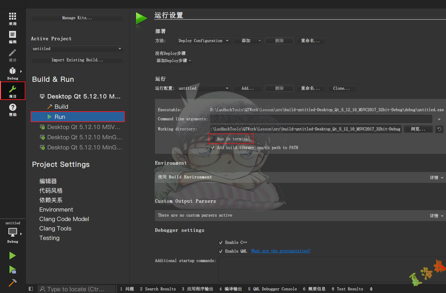
Task: Open the QML Debugger Console tab
Action: (x=272, y=289)
